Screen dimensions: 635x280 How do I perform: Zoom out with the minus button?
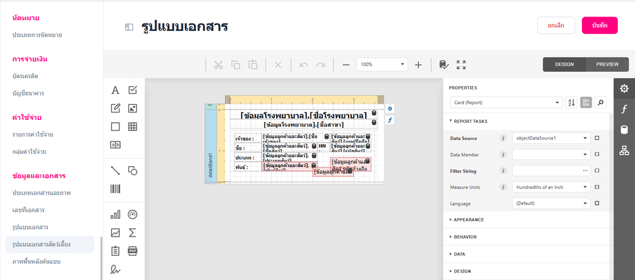346,65
